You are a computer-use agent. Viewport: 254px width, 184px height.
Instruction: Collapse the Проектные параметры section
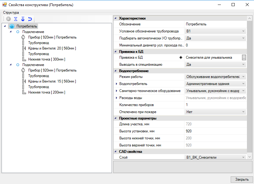point(116,118)
